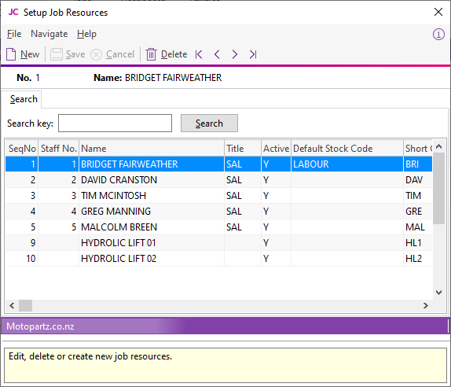Click the Motopartz.co.nz status bar

225,326
